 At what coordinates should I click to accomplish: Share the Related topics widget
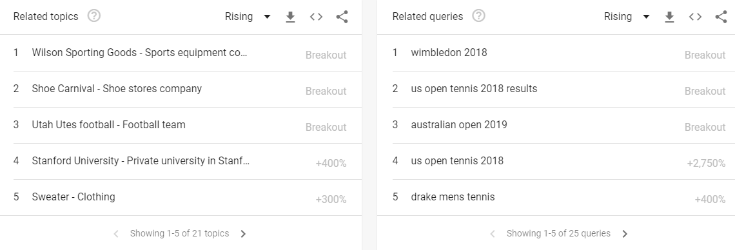(x=342, y=17)
